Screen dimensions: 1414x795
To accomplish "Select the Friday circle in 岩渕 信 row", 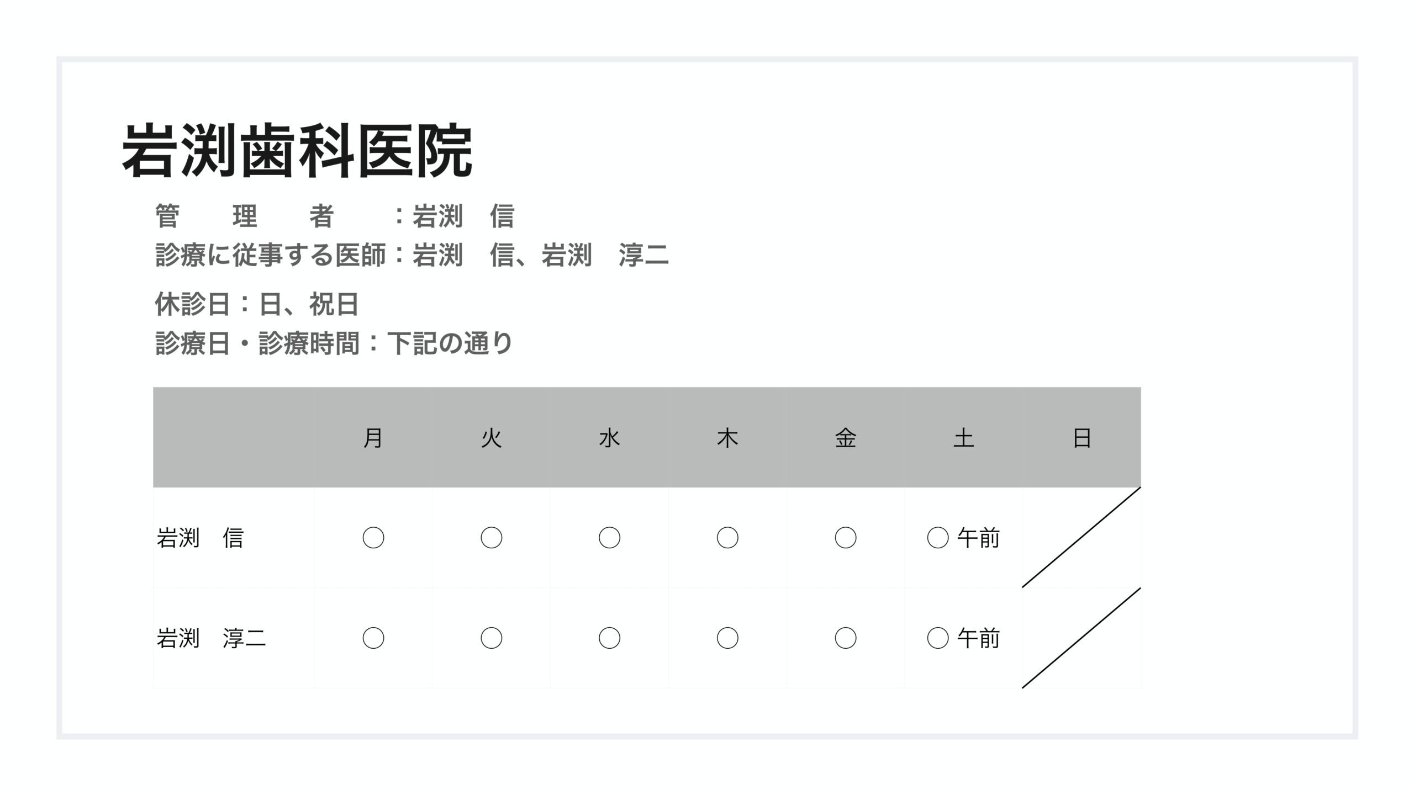I will point(846,538).
